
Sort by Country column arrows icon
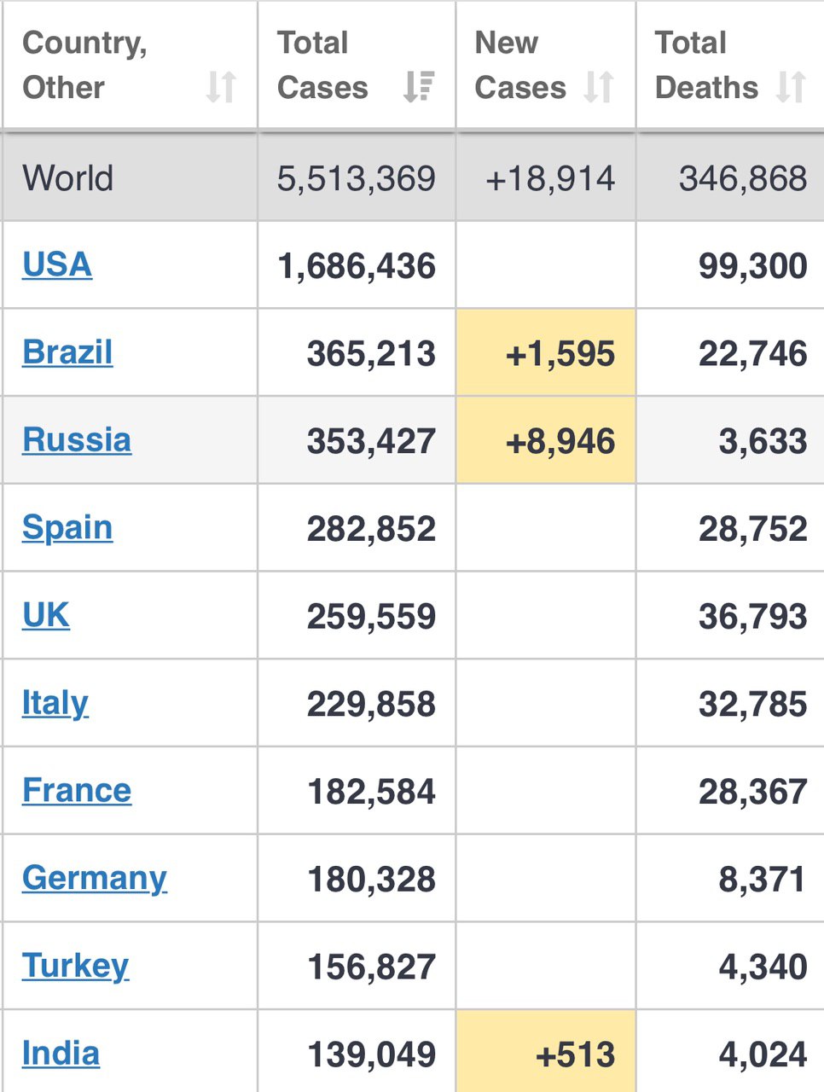[x=221, y=87]
